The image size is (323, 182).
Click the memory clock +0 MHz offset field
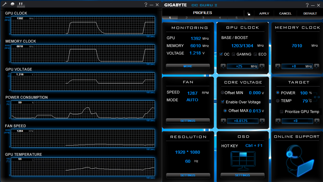297,66
